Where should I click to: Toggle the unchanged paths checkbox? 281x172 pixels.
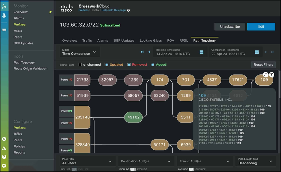tap(80, 65)
